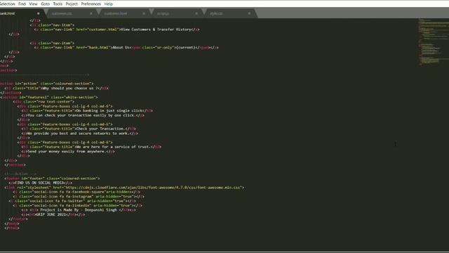The width and height of the screenshot is (449, 253).
Task: Close the customer.html tab
Action: pyautogui.click(x=144, y=13)
